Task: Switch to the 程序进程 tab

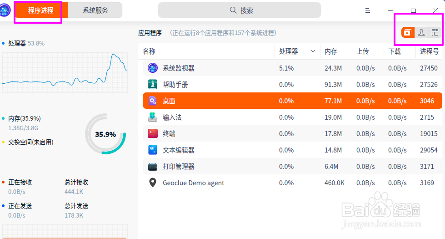Action: (41, 10)
